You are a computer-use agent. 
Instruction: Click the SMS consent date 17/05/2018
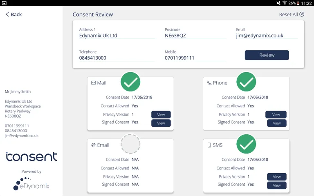258,160
